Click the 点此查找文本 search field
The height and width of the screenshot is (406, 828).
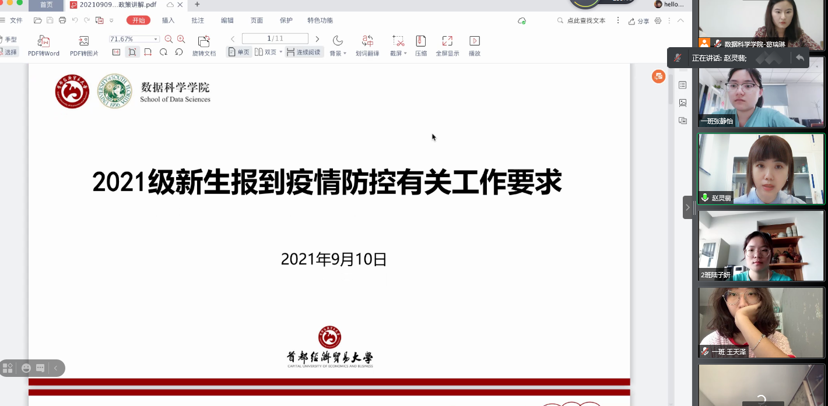581,20
